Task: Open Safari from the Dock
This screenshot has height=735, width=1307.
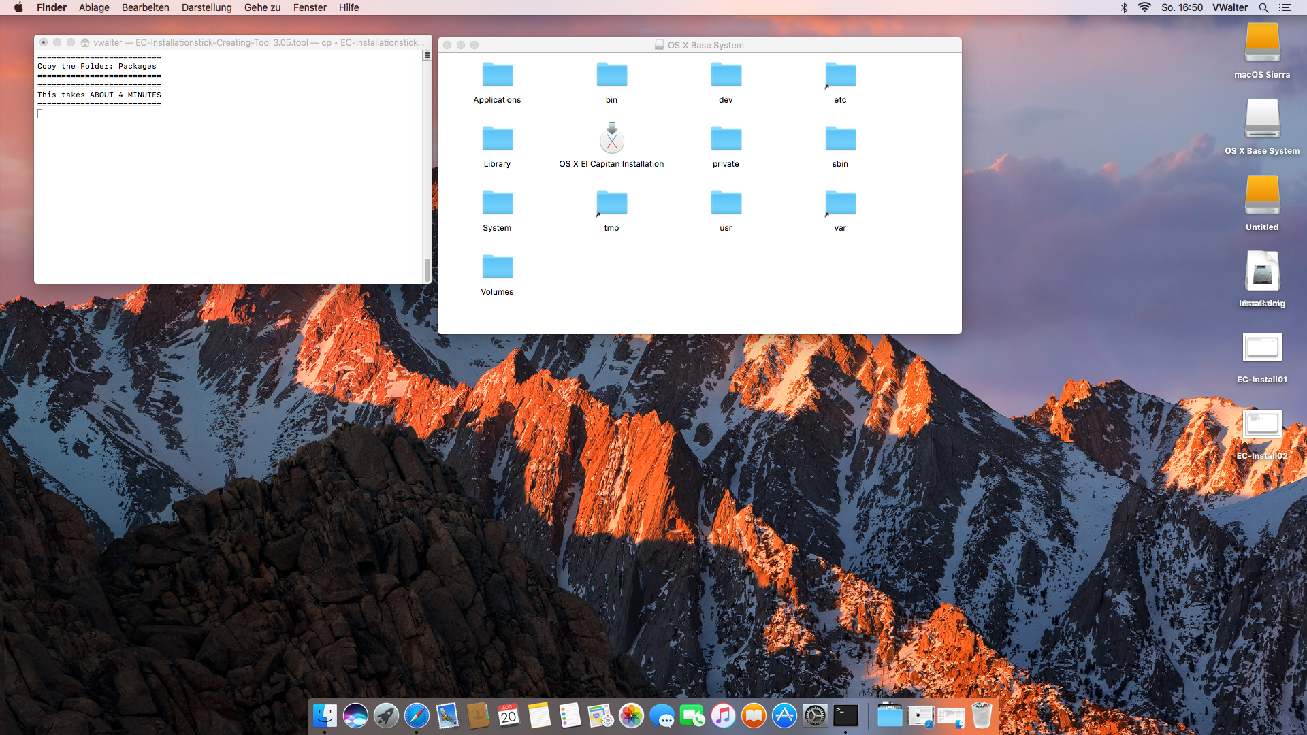Action: (x=417, y=716)
